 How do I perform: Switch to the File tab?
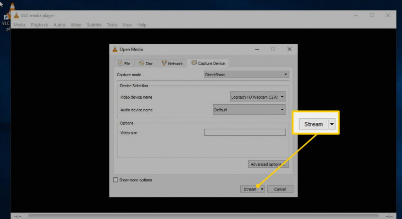(x=124, y=63)
